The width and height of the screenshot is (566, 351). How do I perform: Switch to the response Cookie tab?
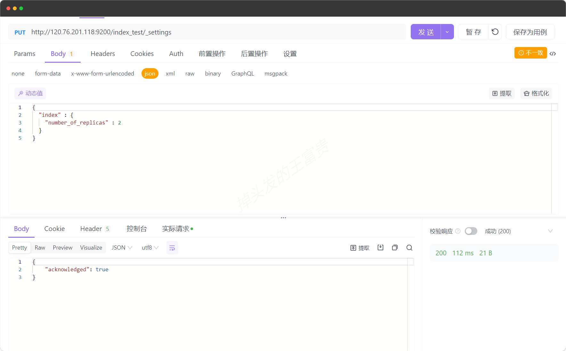pyautogui.click(x=54, y=229)
